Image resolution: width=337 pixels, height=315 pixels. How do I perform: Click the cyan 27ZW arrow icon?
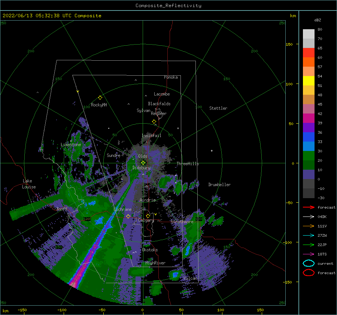click(x=309, y=236)
